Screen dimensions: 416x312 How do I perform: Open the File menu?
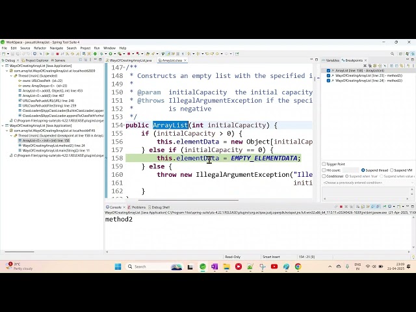point(5,48)
